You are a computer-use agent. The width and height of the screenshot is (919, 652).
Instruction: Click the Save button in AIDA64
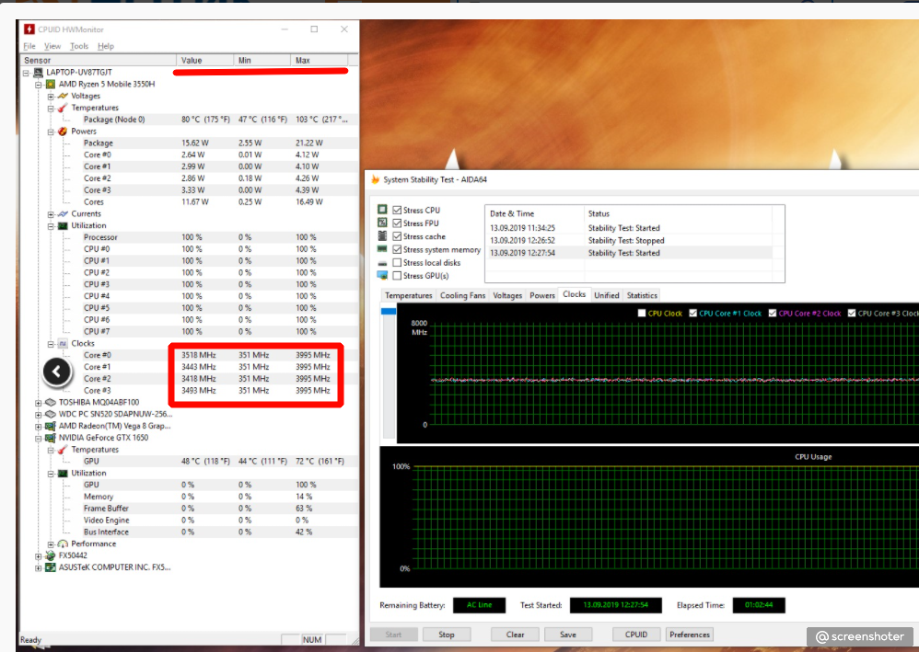568,635
